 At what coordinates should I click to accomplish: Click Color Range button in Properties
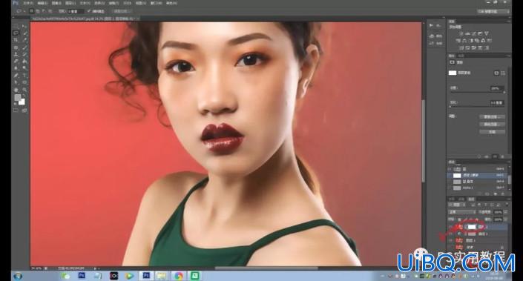(492, 125)
